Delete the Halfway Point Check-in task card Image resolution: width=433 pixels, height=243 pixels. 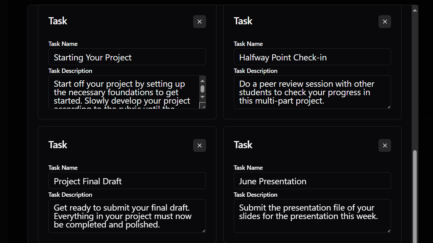(385, 22)
